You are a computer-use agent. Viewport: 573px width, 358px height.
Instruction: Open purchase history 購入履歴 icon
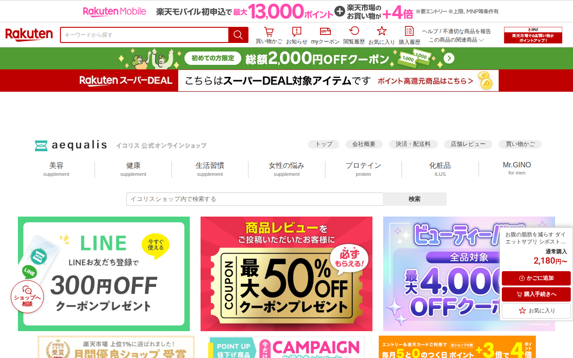pos(409,35)
